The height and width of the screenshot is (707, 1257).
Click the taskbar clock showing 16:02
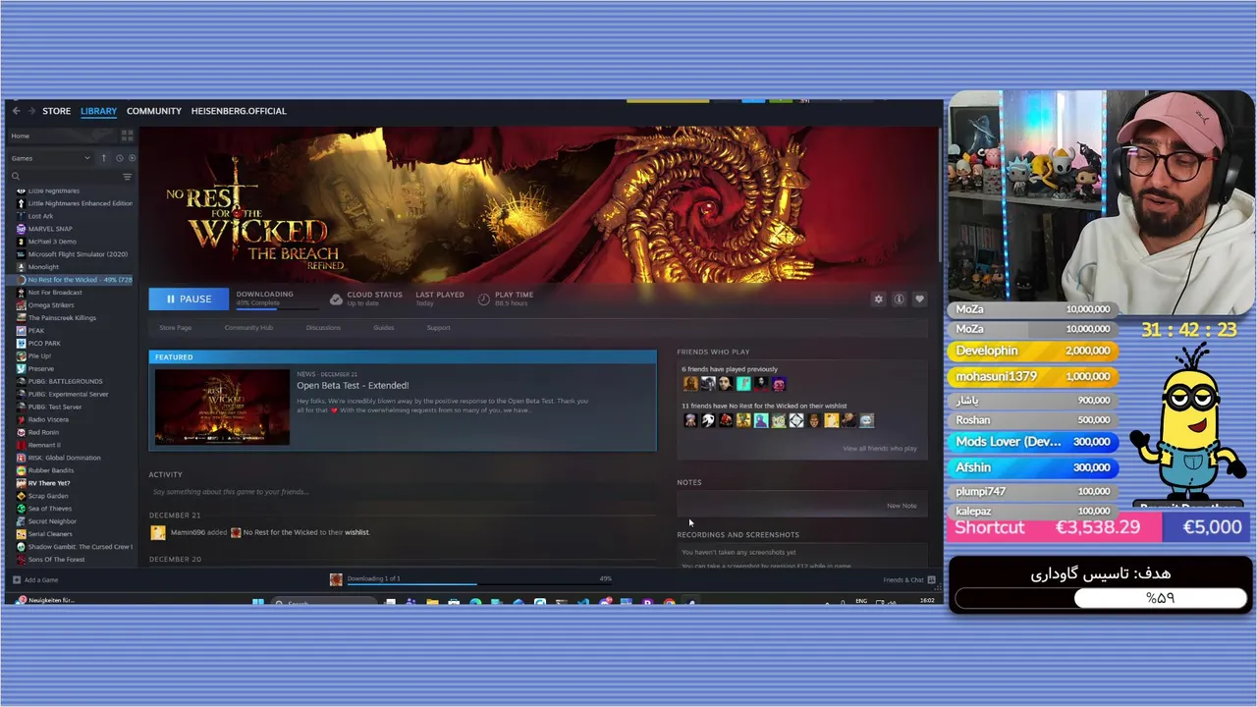928,600
